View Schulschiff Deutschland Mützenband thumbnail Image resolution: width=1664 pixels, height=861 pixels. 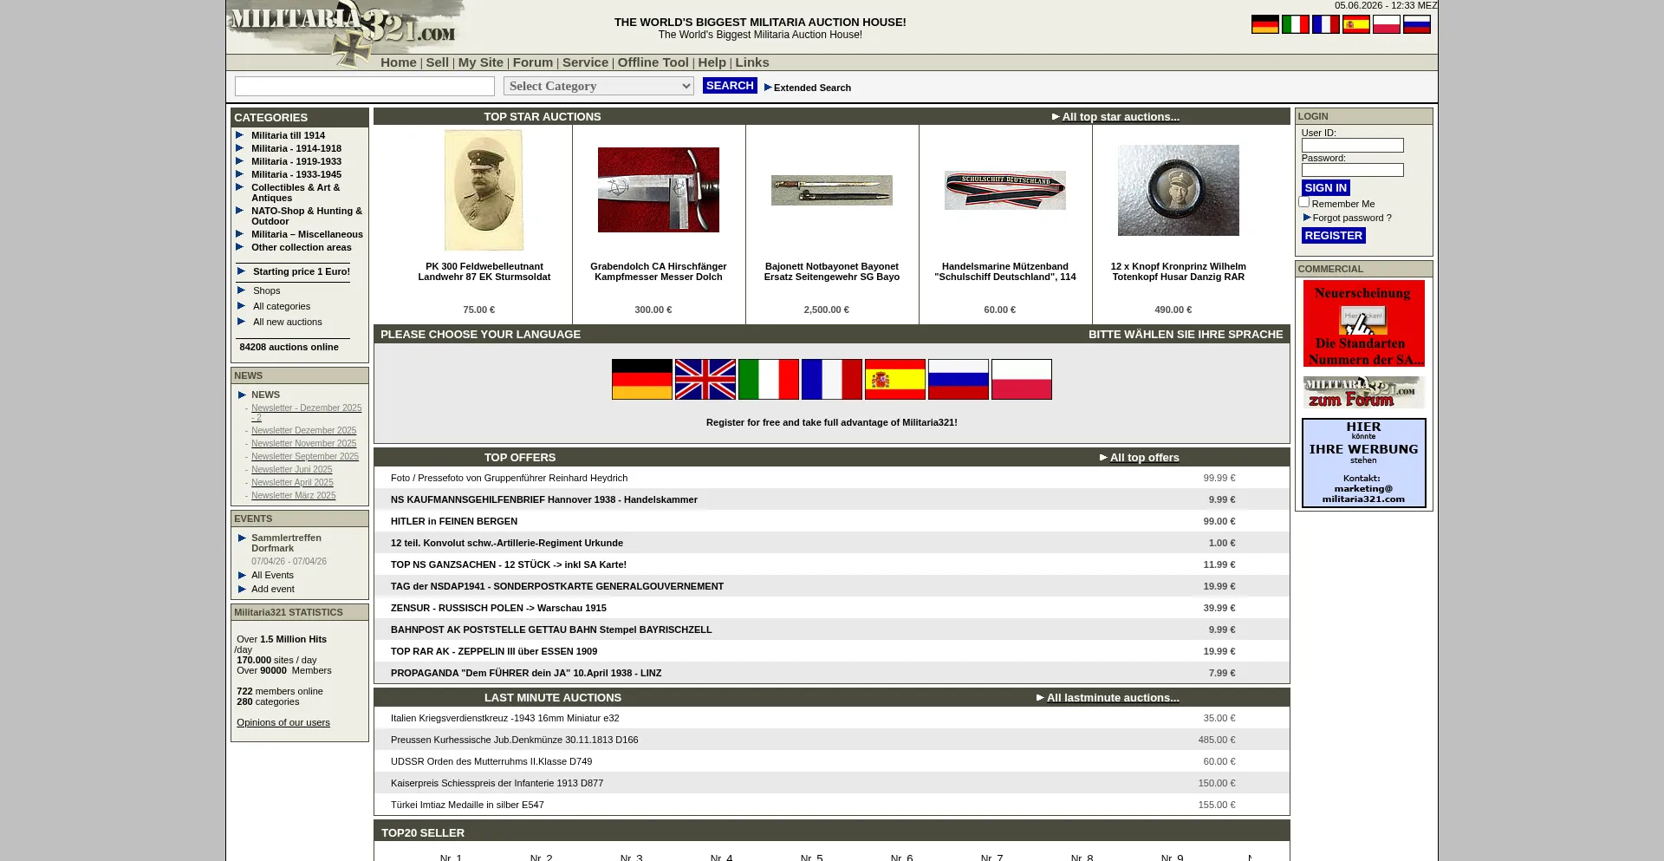(1004, 190)
